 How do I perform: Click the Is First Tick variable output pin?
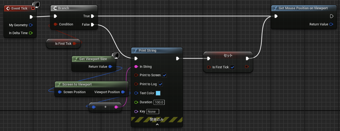[75, 44]
